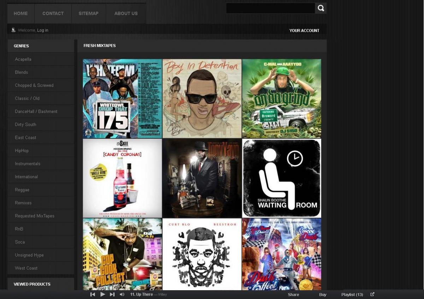Screen dimensions: 424x299
Task: Open the Candy Coronas mixtape cover
Action: coord(122,178)
